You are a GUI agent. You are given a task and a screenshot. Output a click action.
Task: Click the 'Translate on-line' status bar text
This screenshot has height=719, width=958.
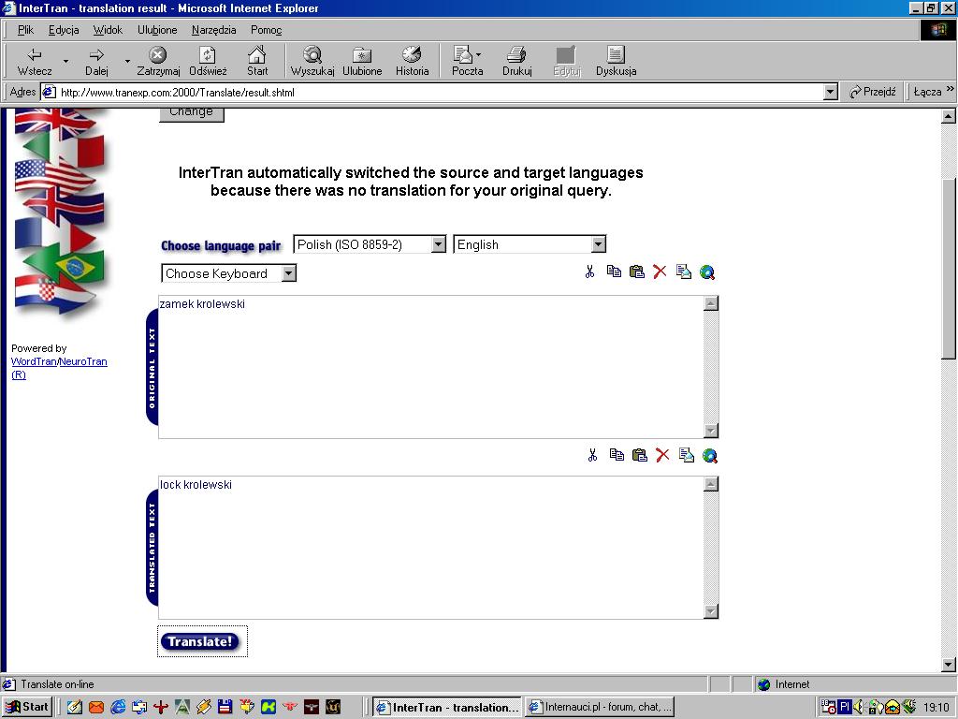click(57, 684)
